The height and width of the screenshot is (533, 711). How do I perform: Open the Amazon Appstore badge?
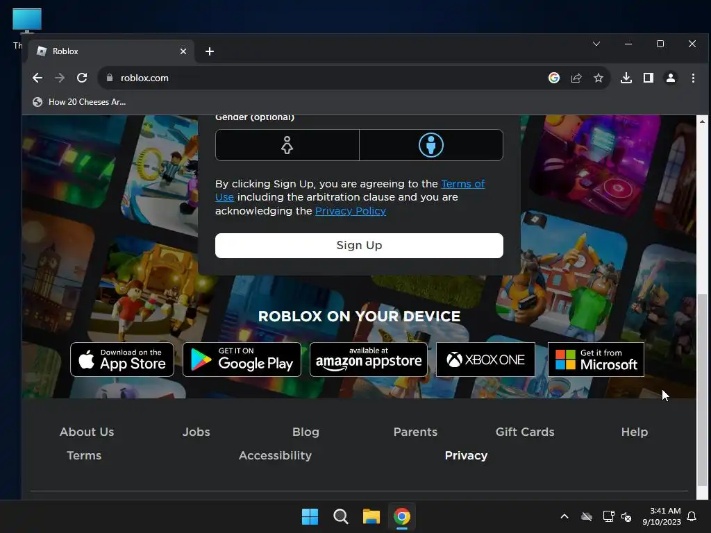click(x=369, y=359)
